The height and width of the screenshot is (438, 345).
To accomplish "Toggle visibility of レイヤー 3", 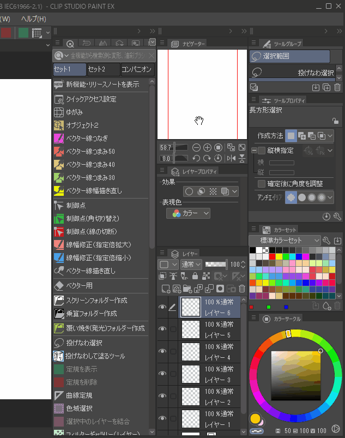I will (162, 374).
